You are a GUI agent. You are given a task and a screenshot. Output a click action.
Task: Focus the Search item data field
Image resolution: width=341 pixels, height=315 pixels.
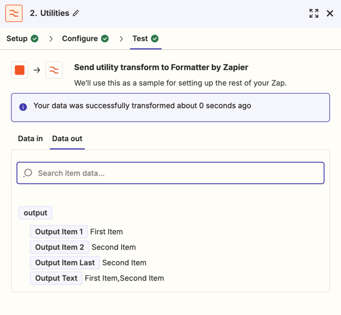pyautogui.click(x=170, y=173)
